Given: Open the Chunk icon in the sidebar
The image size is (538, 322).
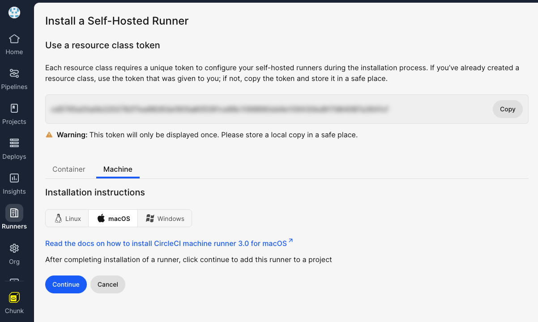Looking at the screenshot, I should (14, 297).
